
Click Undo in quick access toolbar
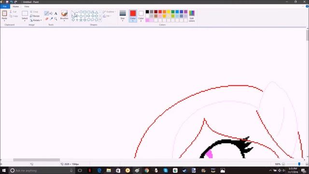click(x=12, y=2)
